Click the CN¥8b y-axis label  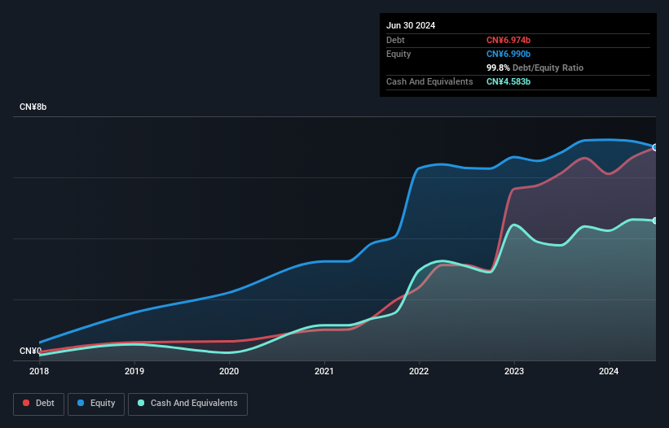pyautogui.click(x=33, y=107)
